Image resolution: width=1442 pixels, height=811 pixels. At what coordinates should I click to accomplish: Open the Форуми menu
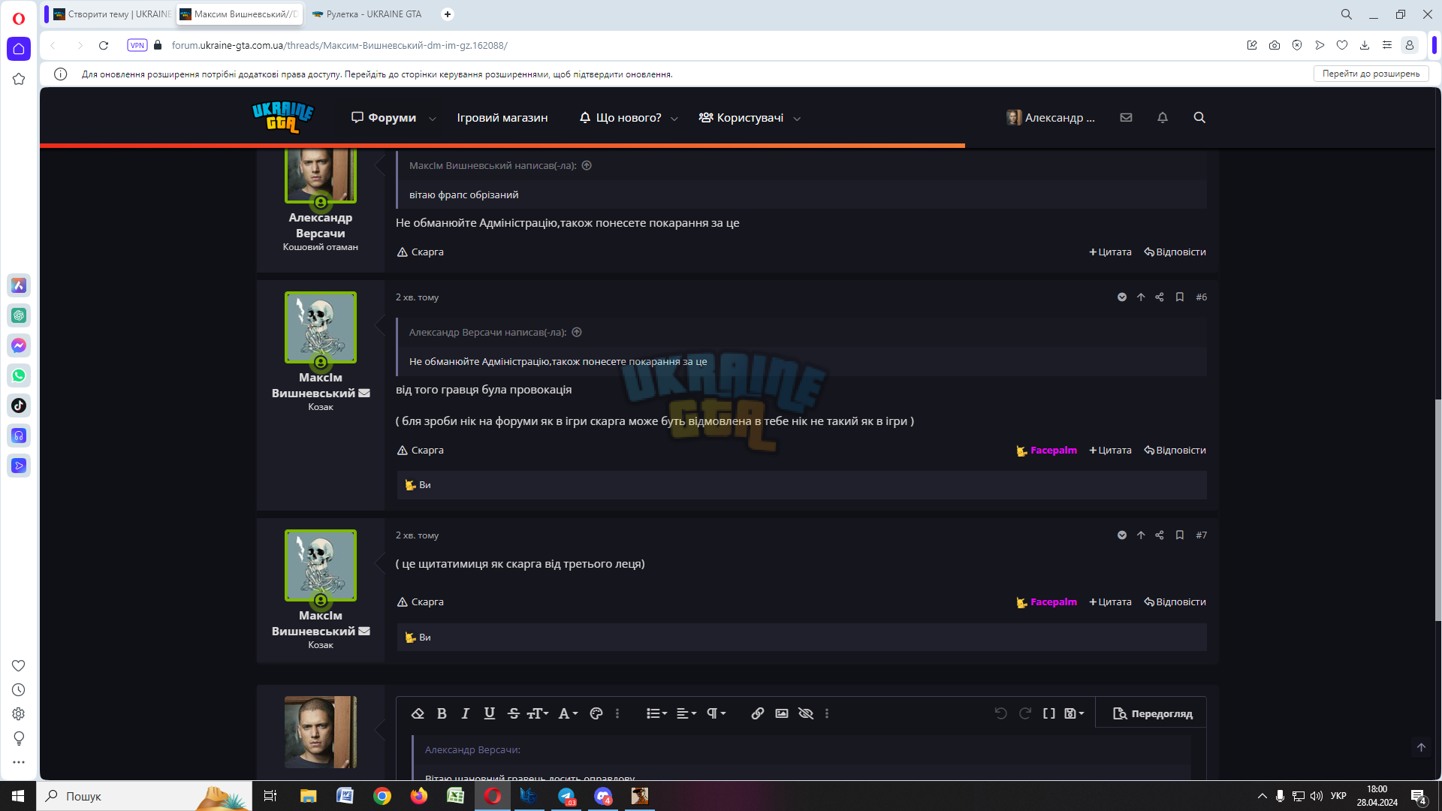384,118
